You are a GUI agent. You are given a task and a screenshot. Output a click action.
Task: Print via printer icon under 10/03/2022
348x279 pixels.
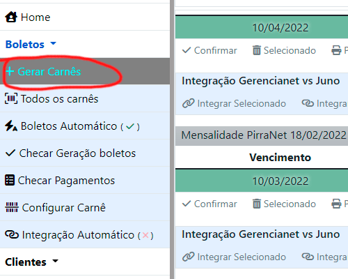(336, 204)
